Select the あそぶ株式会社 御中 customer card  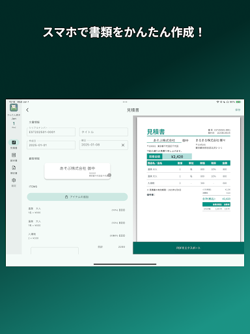point(77,172)
